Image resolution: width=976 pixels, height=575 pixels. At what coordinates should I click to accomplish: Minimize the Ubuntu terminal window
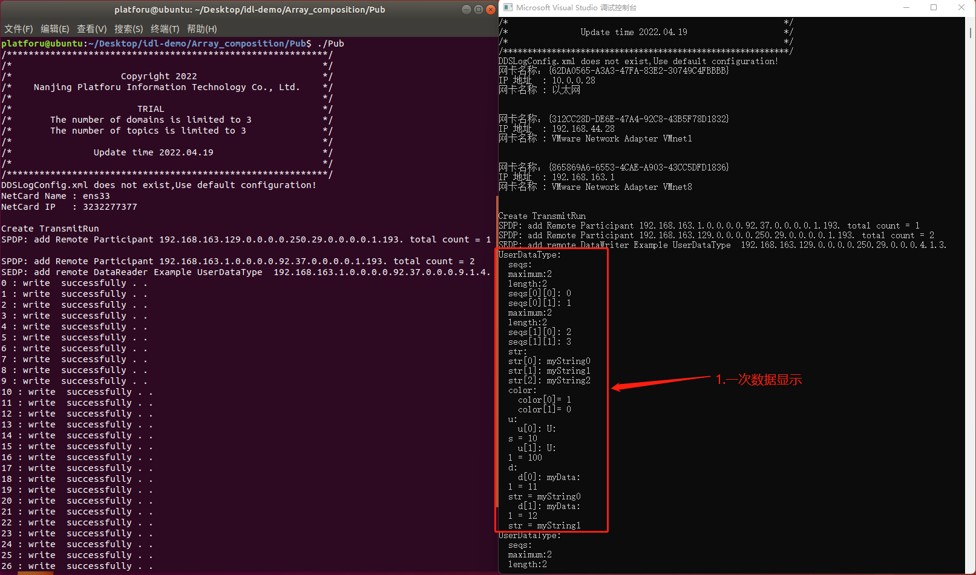pyautogui.click(x=467, y=9)
